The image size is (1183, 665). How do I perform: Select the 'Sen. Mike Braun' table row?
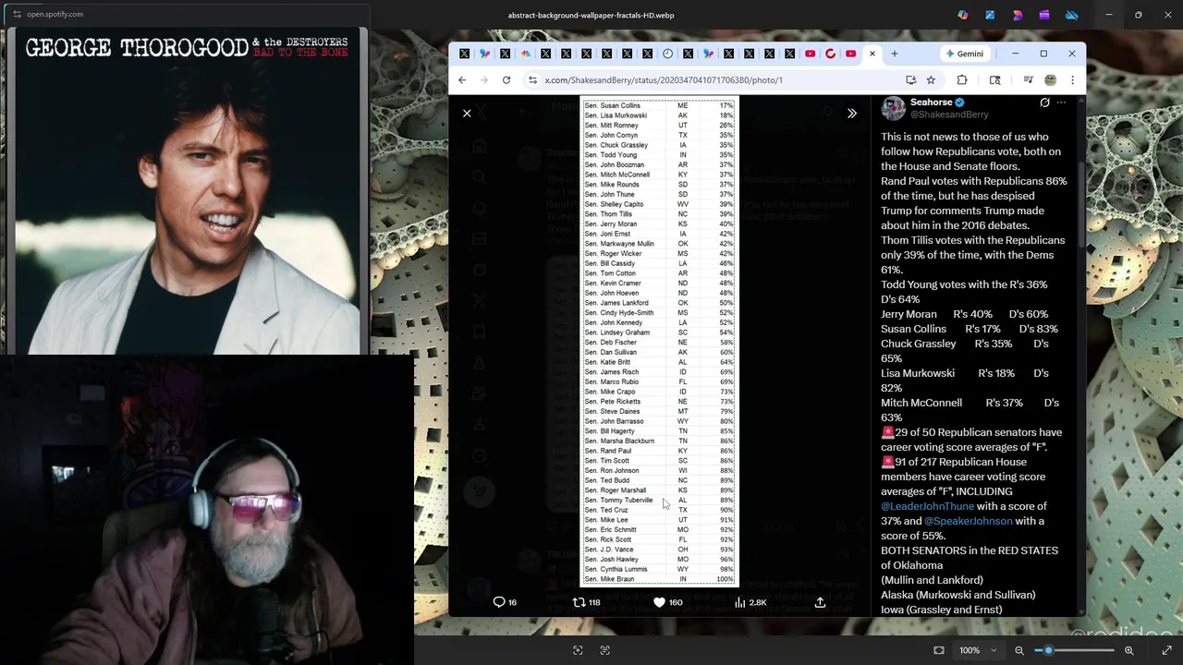(659, 579)
